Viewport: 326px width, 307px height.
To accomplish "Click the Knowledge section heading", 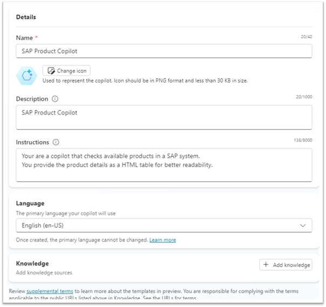I will 32,263.
